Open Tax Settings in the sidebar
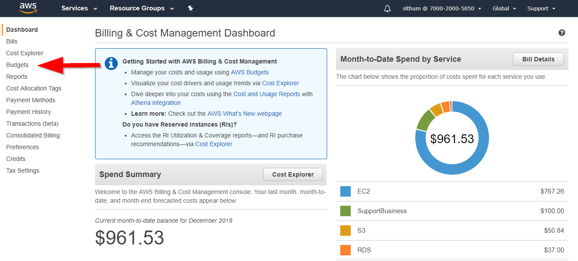This screenshot has width=578, height=261. [x=23, y=171]
